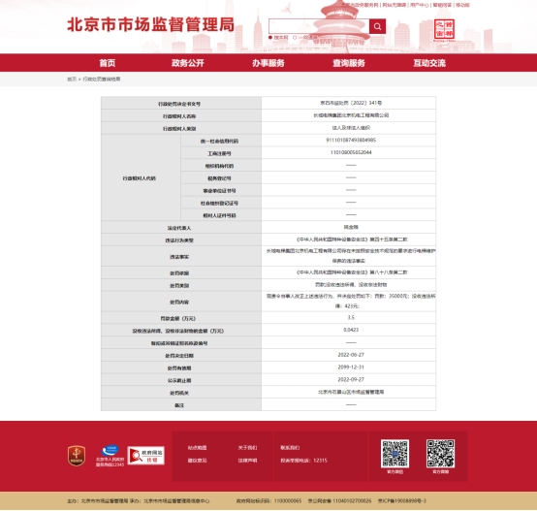Open the 互动交流 navigation tab
Viewport: 537px width, 511px height.
click(x=429, y=63)
